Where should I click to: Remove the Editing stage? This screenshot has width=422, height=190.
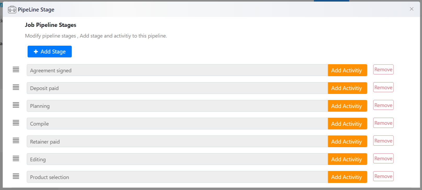click(383, 158)
